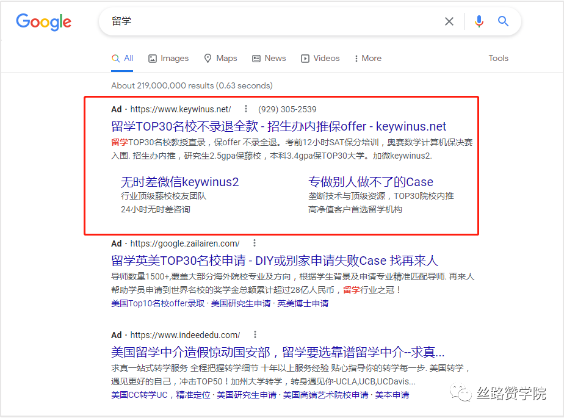This screenshot has width=564, height=418.
Task: Clear the search box using the X icon
Action: point(449,21)
